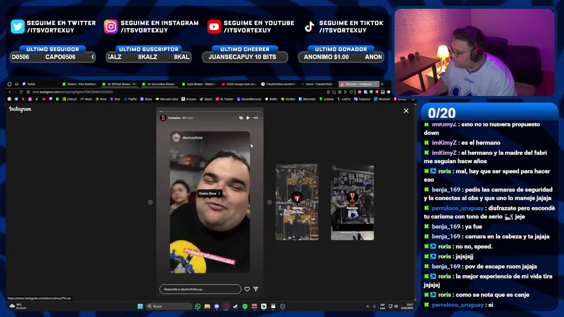Open the Mercado Libre bookmark
This screenshot has width=564, height=317.
tap(167, 99)
